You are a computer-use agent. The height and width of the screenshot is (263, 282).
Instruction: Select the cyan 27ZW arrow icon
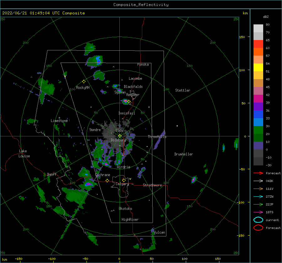click(x=258, y=197)
